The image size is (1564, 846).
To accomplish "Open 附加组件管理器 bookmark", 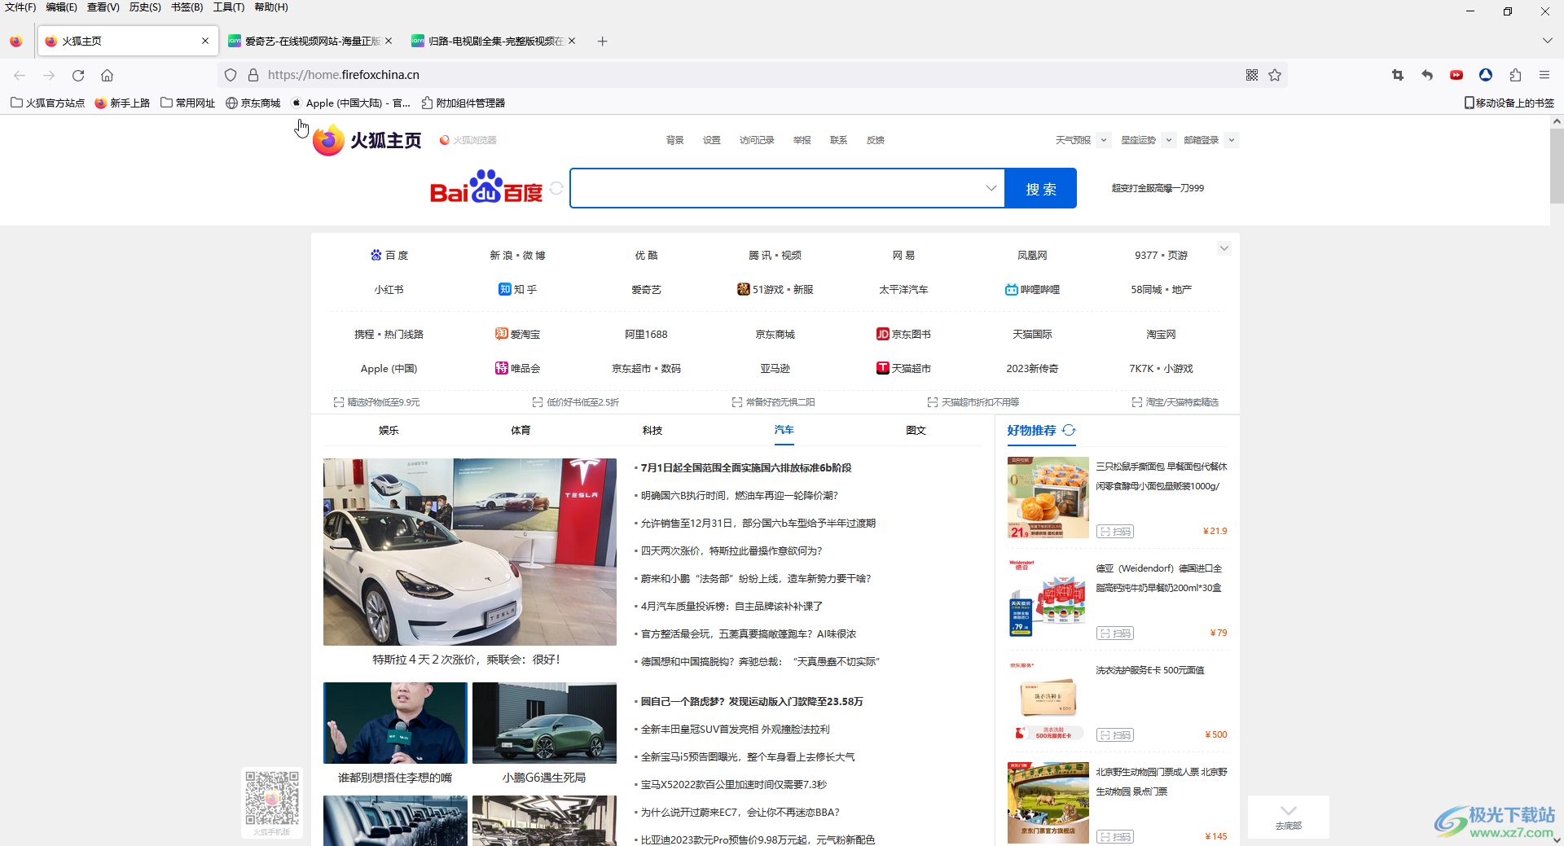I will coord(463,103).
